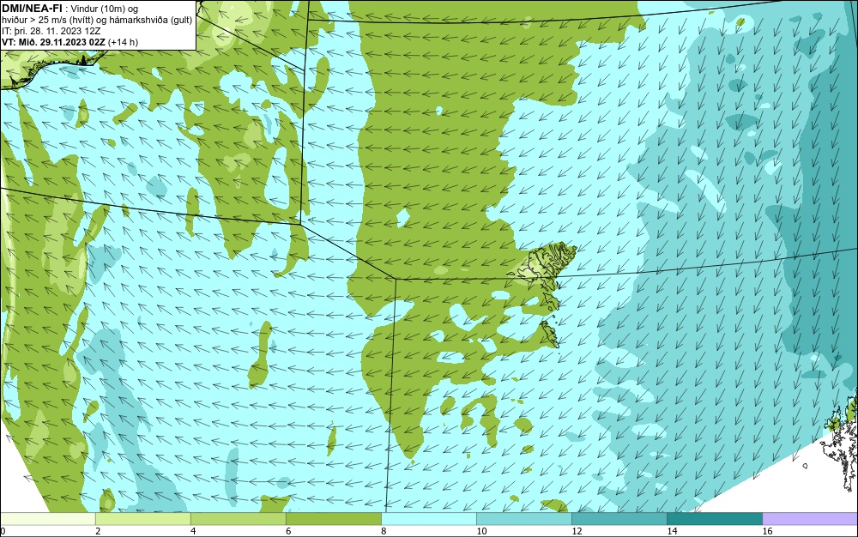The height and width of the screenshot is (537, 858).
Task: Click the 4–6 m/s green legend swatch
Action: point(238,518)
